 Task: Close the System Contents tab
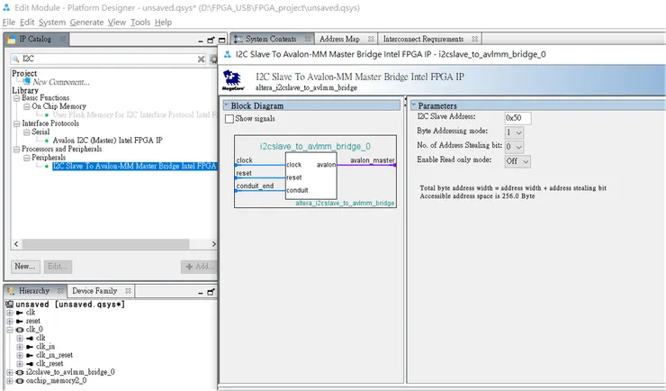tap(308, 39)
